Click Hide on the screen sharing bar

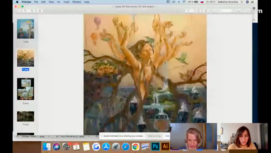click(x=167, y=136)
